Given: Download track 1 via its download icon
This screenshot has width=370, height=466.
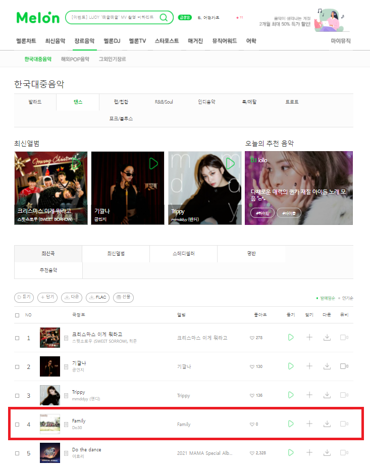Looking at the screenshot, I should 327,337.
